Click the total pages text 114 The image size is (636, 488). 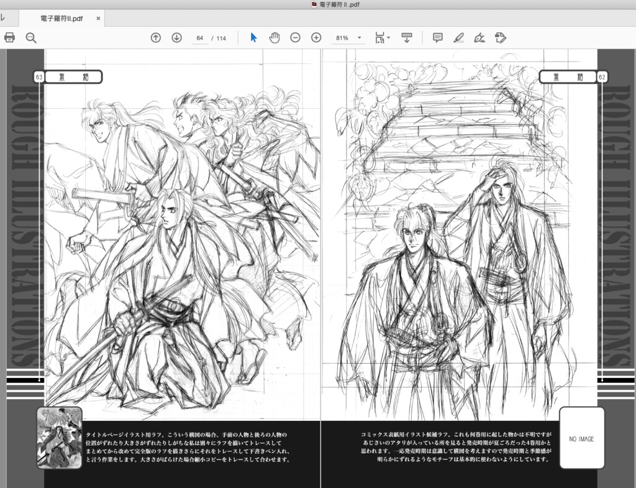(221, 38)
